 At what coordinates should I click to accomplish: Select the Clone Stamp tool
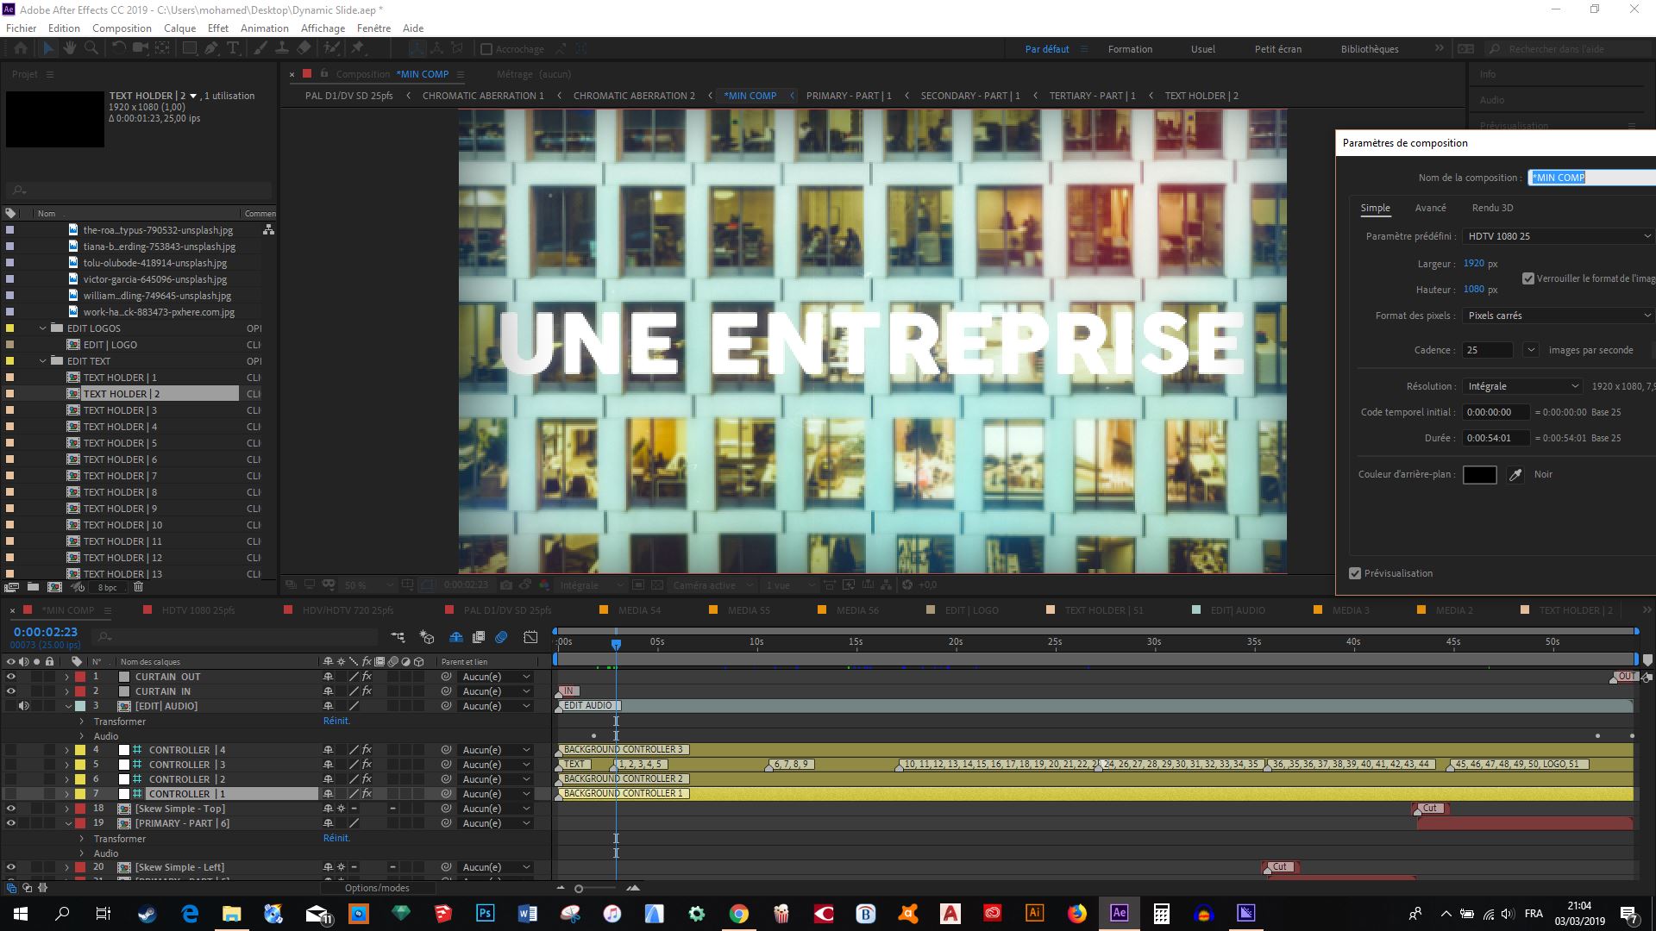(282, 48)
